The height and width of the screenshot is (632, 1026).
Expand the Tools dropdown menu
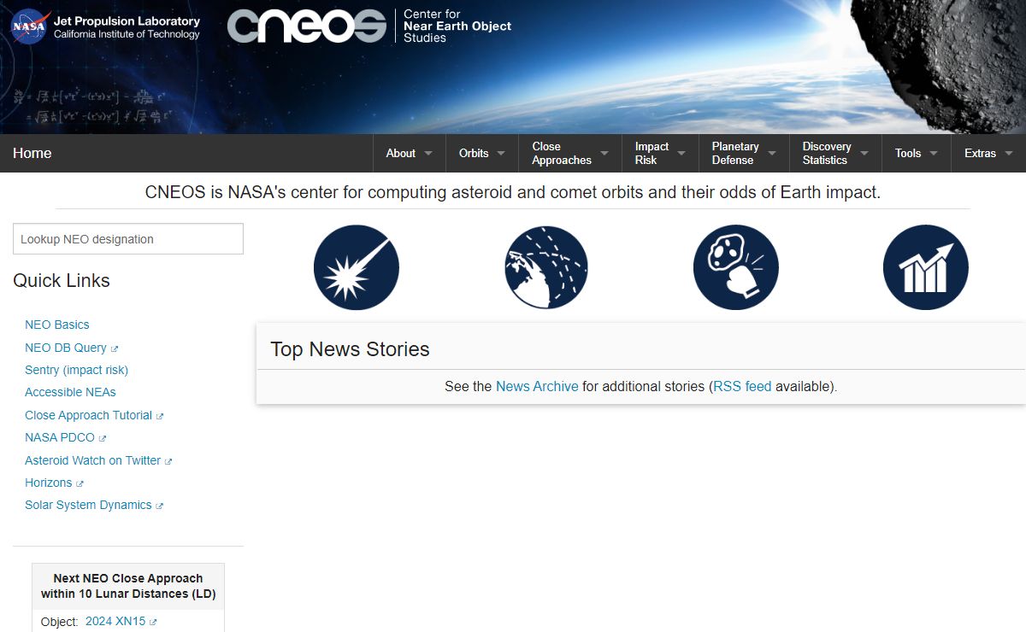point(917,153)
